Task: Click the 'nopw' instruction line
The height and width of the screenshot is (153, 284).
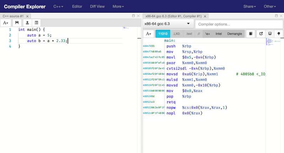Action: [x=197, y=108]
